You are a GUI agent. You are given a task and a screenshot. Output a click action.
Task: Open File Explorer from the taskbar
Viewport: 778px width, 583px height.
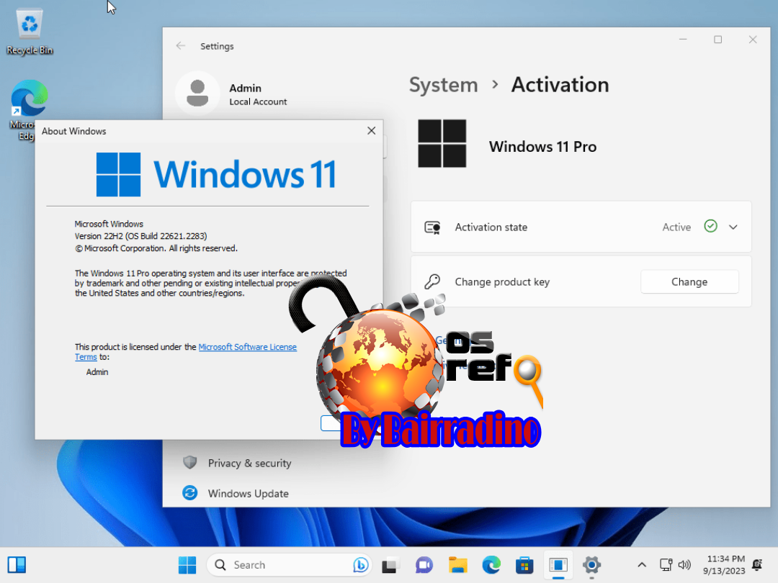point(458,565)
